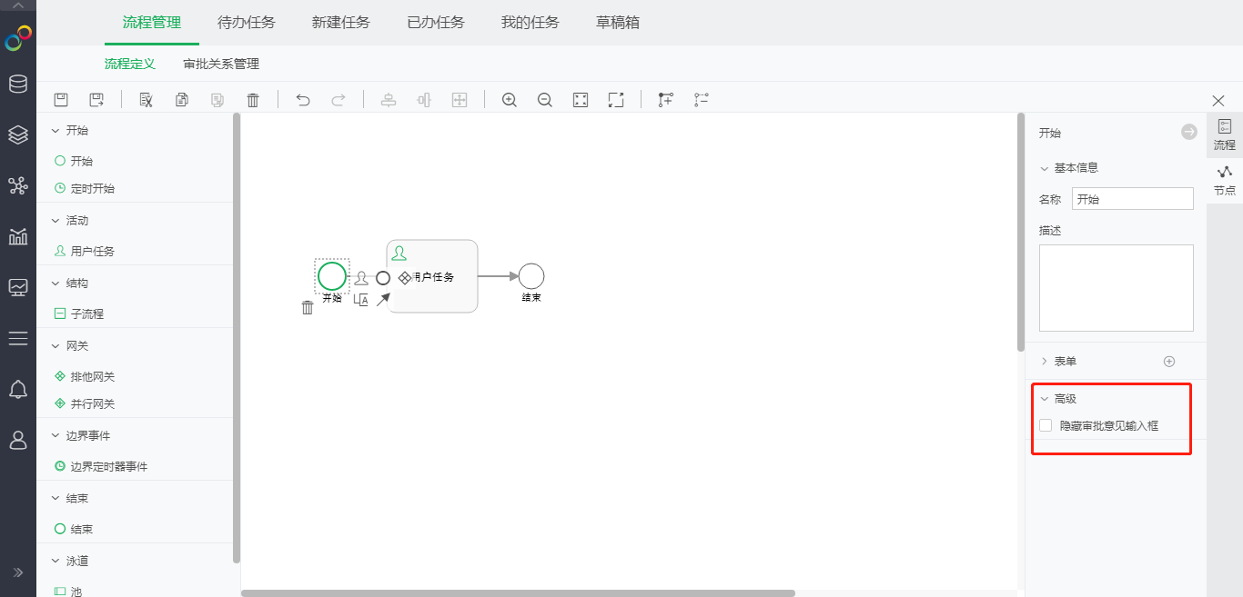The height and width of the screenshot is (597, 1243).
Task: Switch to the 流程管理 tab
Action: (x=152, y=23)
